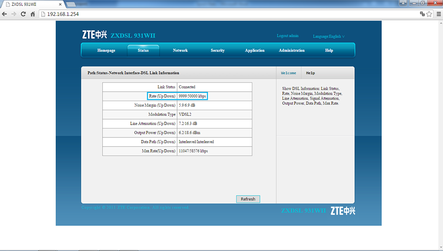This screenshot has height=251, width=443.
Task: Click the Refresh button
Action: click(248, 199)
